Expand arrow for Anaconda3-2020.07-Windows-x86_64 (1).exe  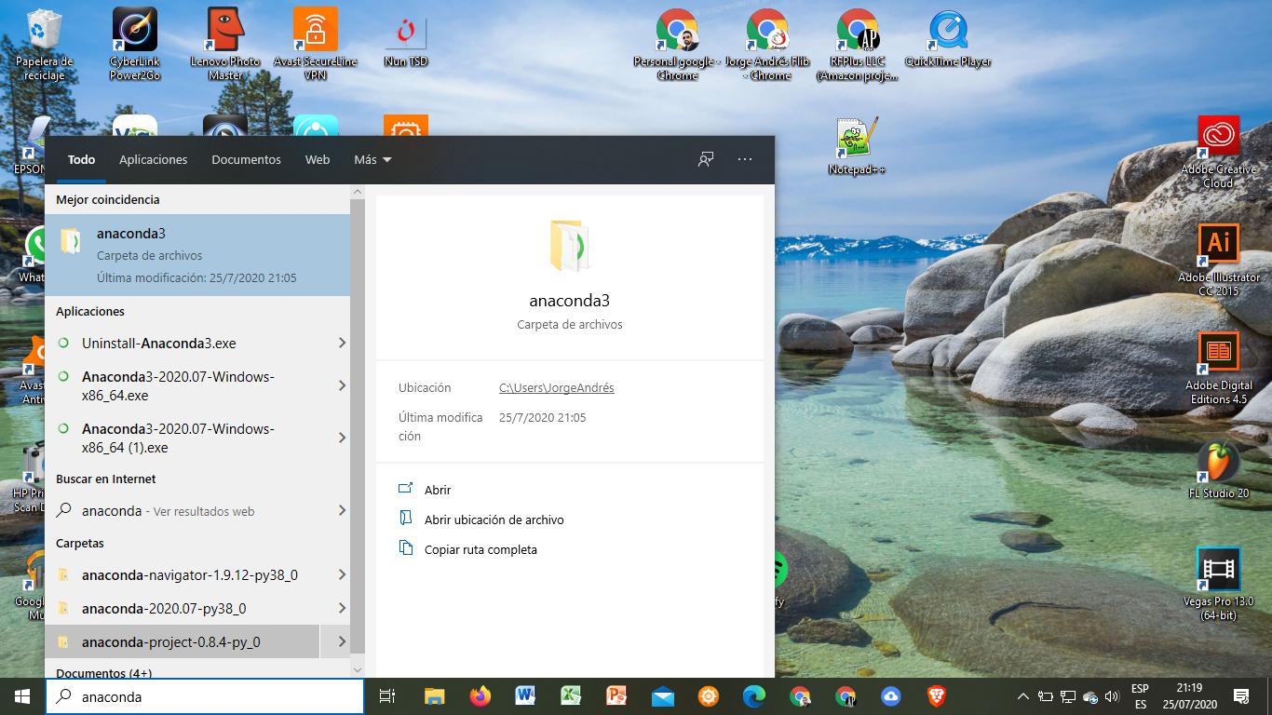[342, 438]
